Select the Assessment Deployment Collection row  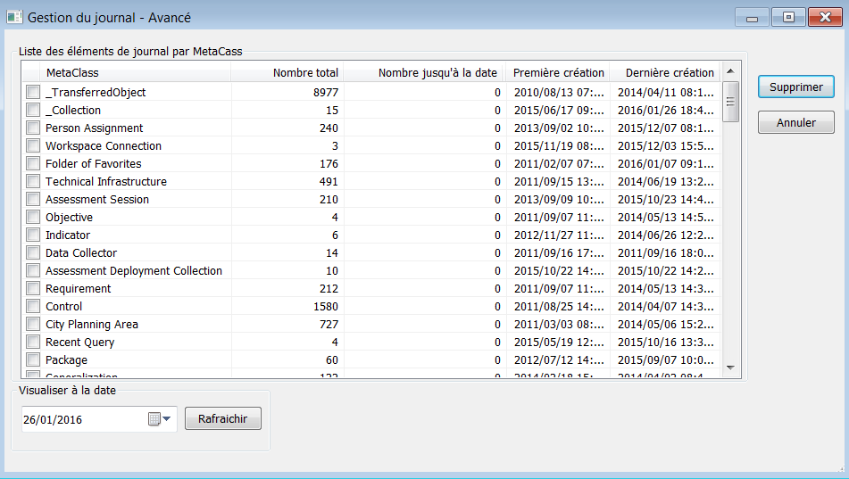pyautogui.click(x=134, y=270)
